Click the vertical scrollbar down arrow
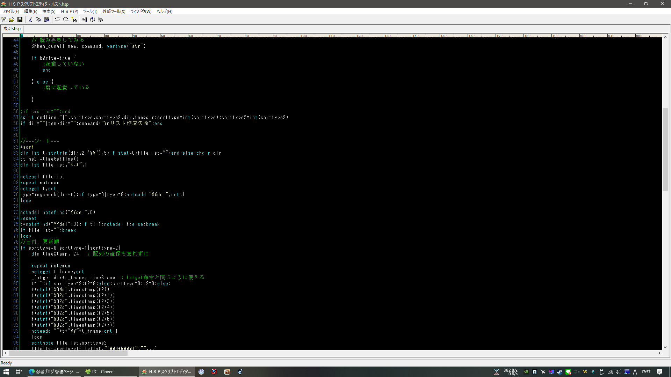 coord(665,347)
